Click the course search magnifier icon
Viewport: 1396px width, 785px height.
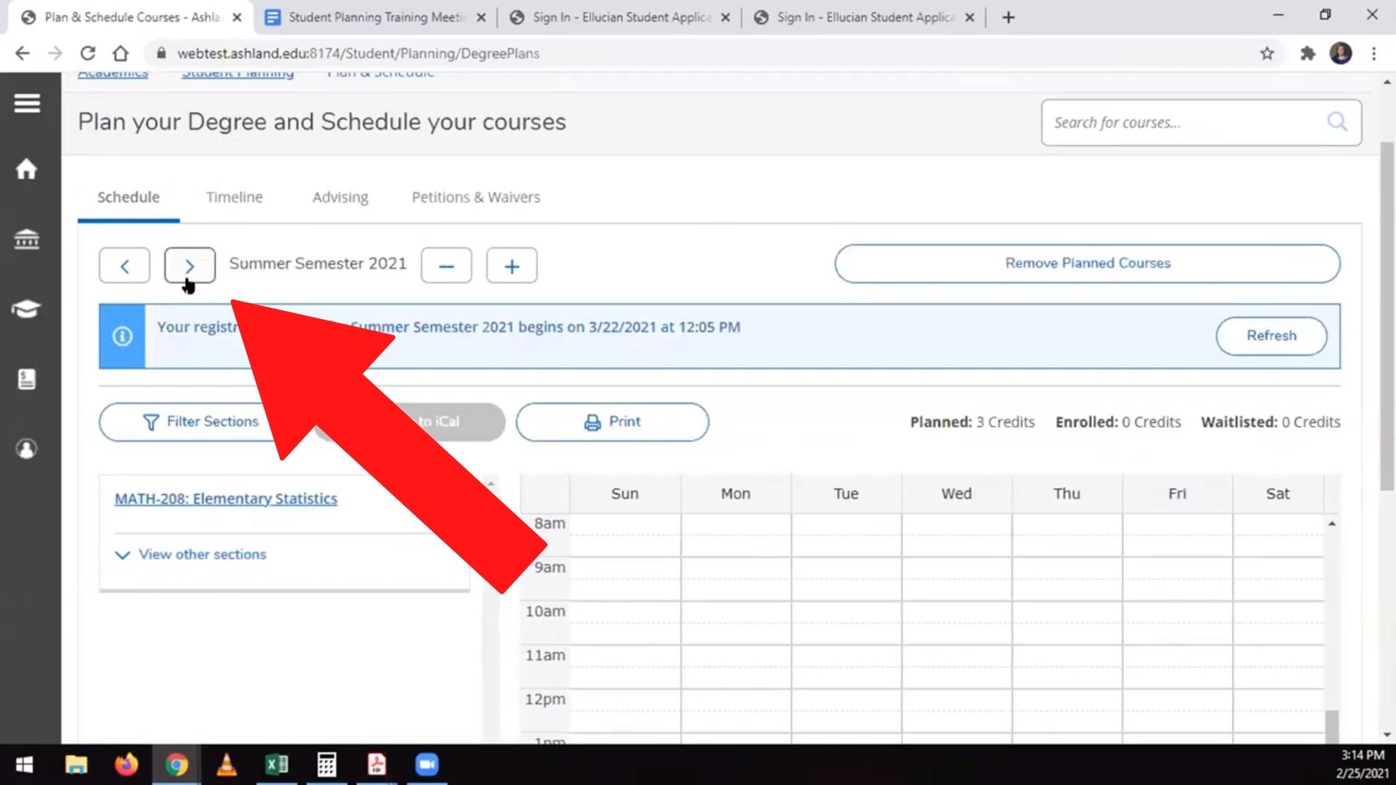(x=1336, y=122)
